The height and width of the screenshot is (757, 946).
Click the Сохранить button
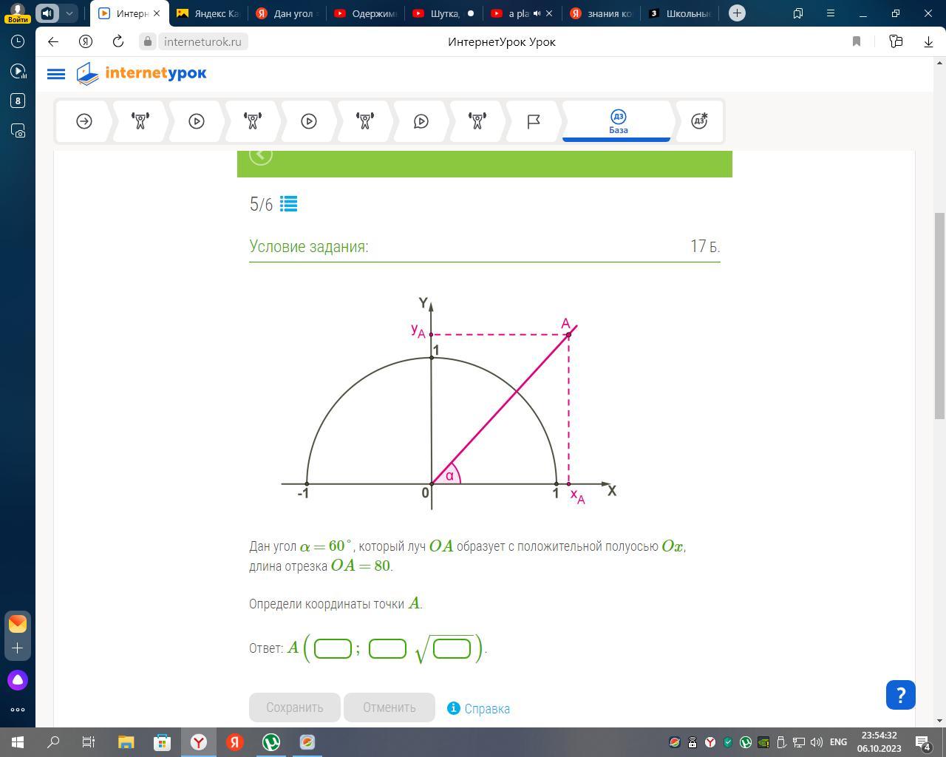click(x=294, y=707)
